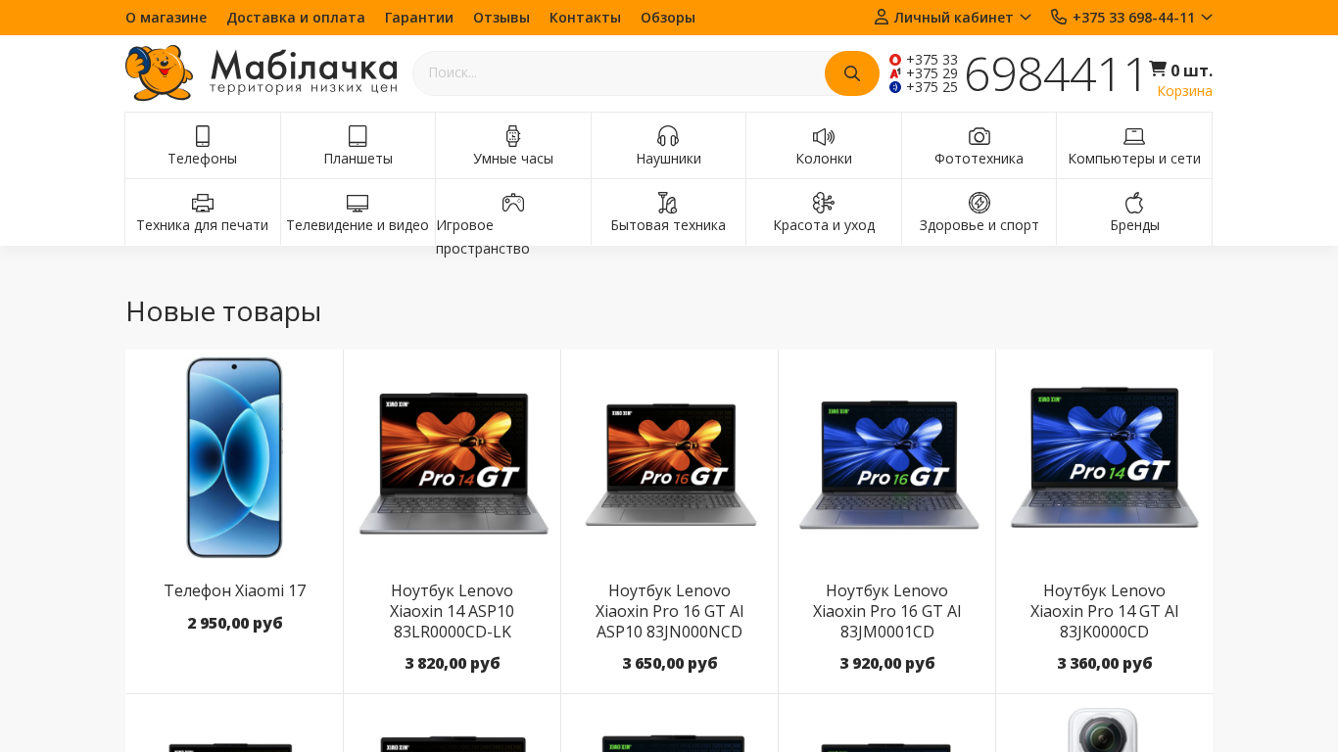Open the Контакты menu item
Viewport: 1338px width, 752px height.
585,17
